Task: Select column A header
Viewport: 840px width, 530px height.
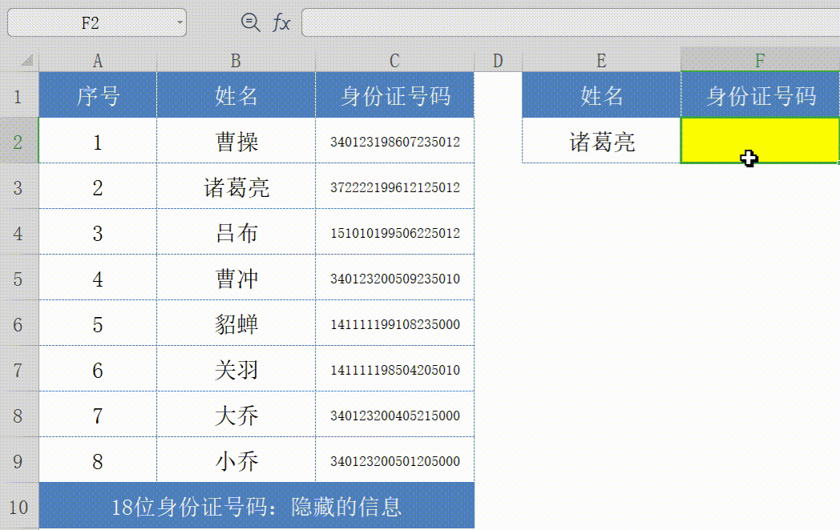Action: 98,60
